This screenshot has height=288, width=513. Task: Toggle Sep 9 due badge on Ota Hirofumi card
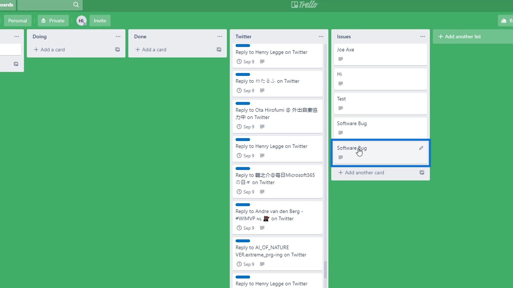[x=246, y=127]
